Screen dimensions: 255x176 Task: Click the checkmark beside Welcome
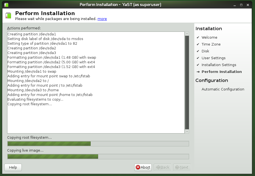click(x=198, y=38)
